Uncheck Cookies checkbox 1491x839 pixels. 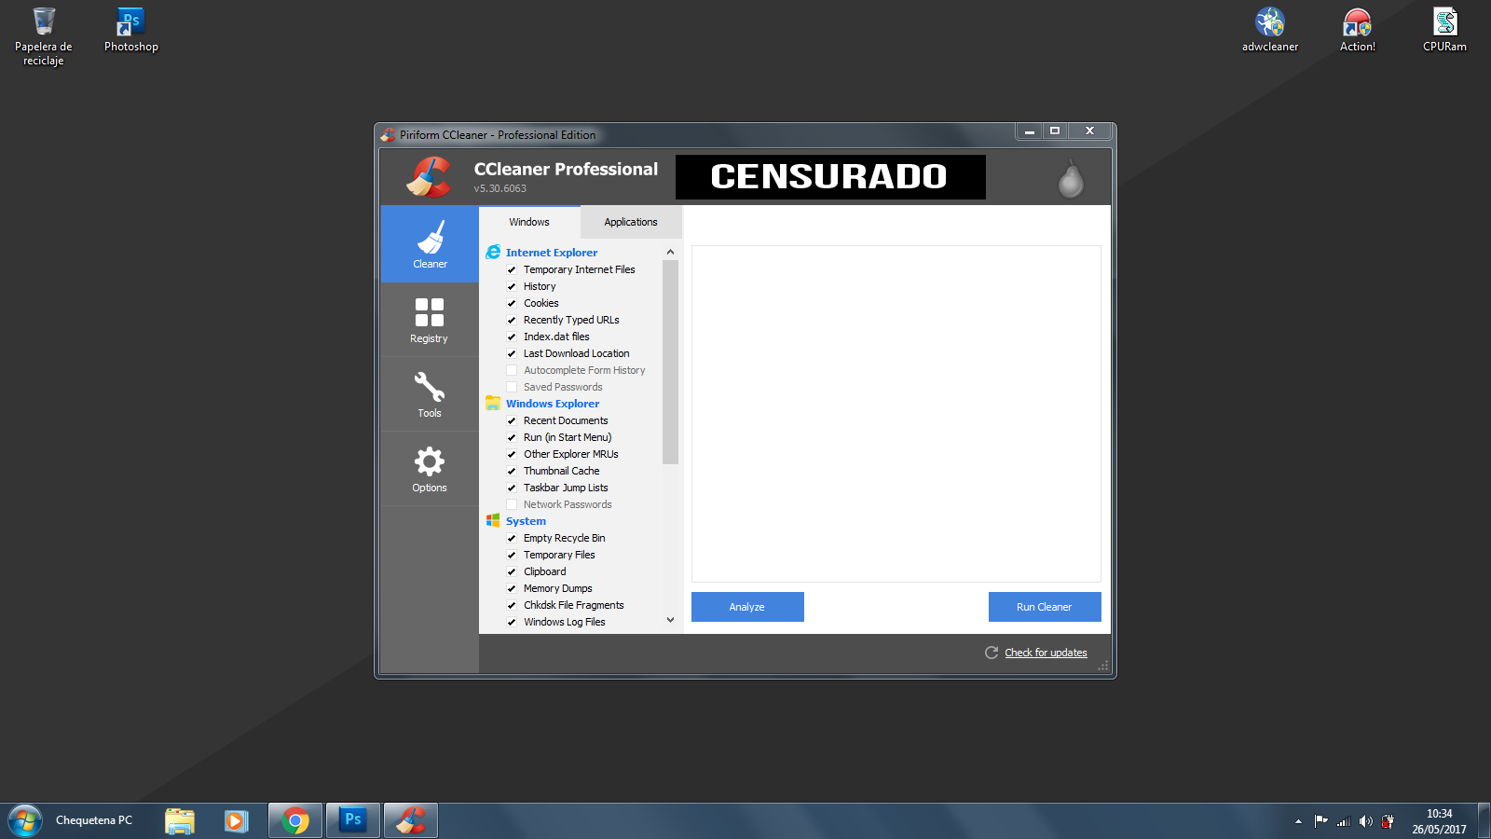point(512,303)
